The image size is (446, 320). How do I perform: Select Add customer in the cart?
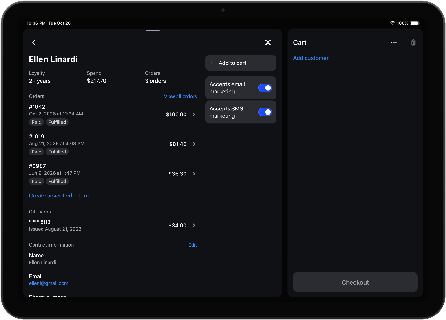coord(311,58)
